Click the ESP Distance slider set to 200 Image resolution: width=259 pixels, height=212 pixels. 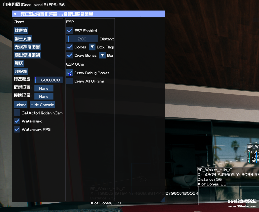coord(82,39)
